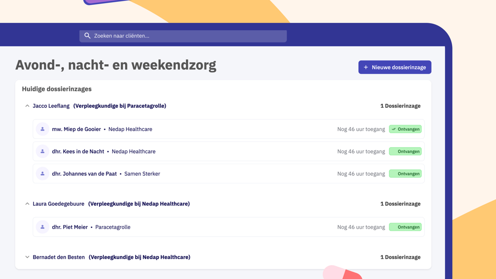Click 'Nedap Healthcare' next to Kees in de Nacht
The width and height of the screenshot is (496, 279).
pos(133,152)
